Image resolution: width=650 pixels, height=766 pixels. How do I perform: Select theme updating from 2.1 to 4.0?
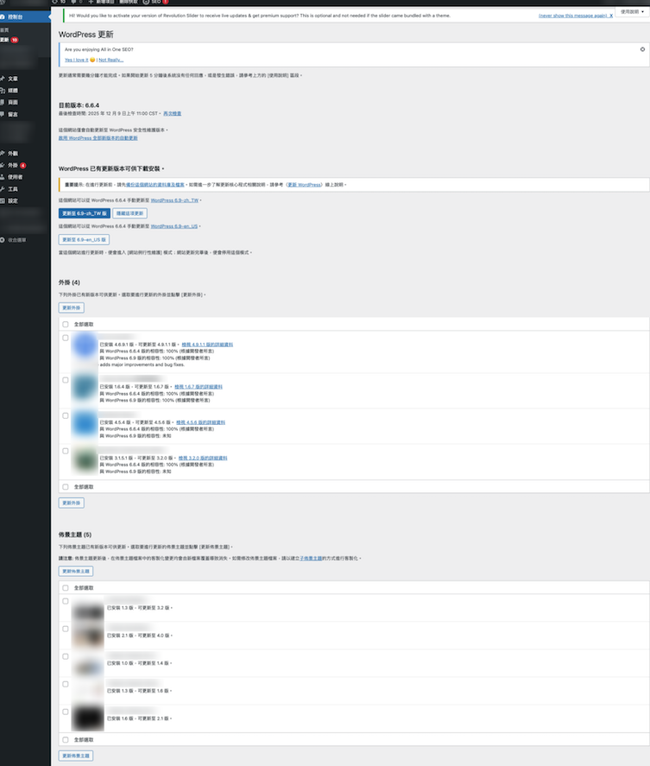tap(66, 630)
